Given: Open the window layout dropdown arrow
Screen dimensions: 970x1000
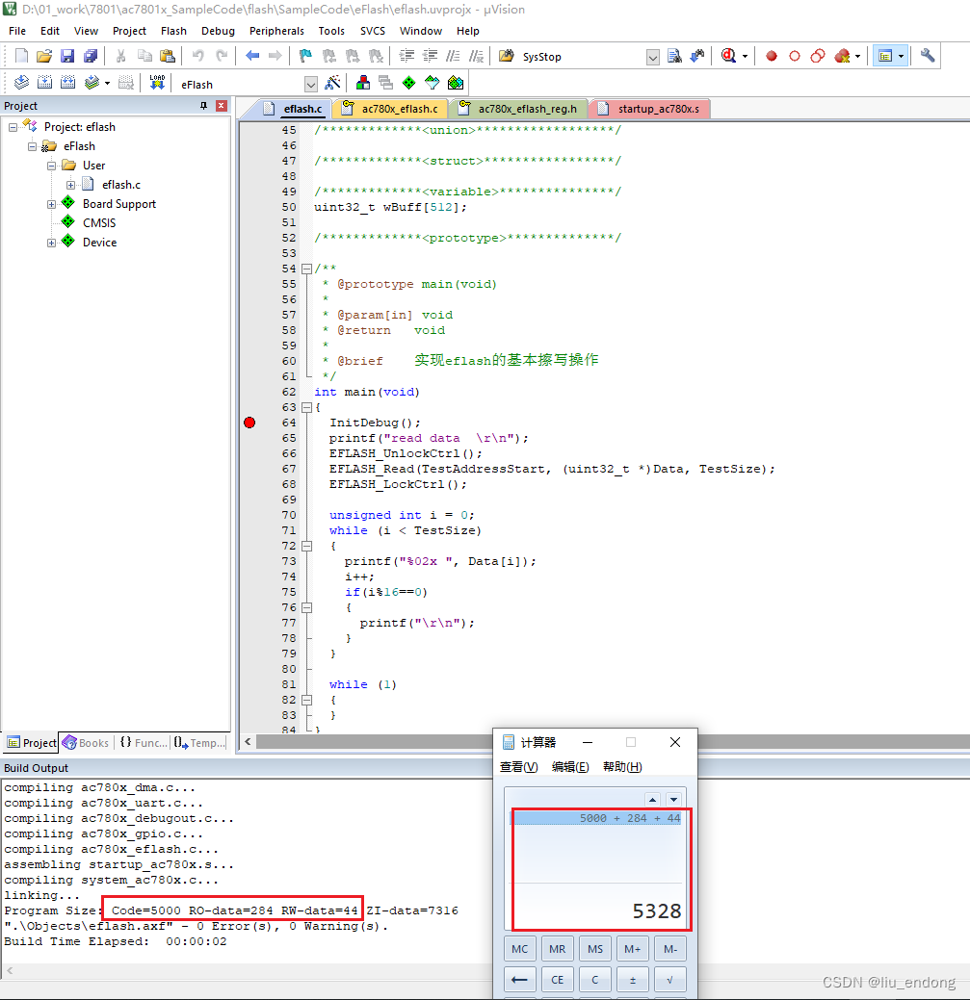Looking at the screenshot, I should point(901,56).
